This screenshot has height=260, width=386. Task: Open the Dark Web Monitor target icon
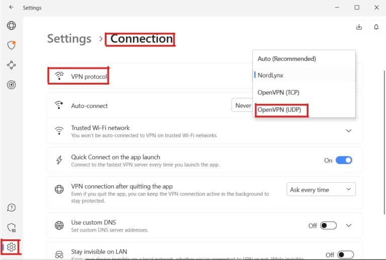[x=11, y=84]
